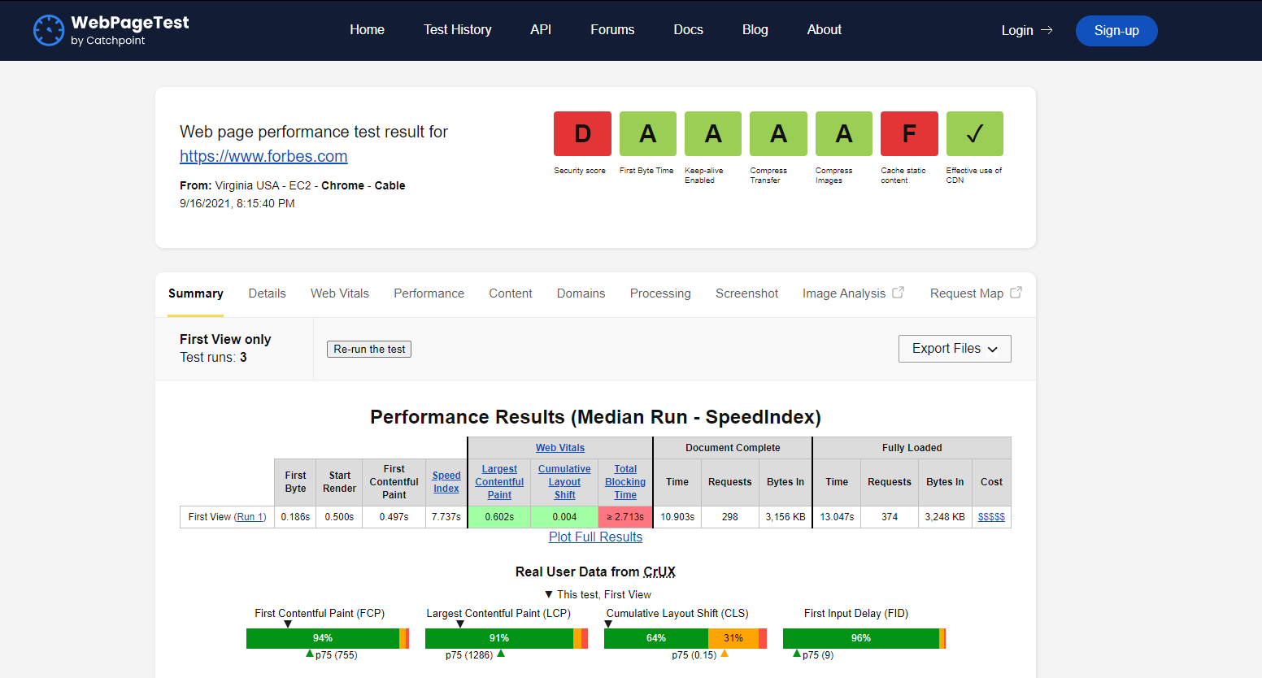
Task: Click the CLS 31% orange segment
Action: tap(733, 638)
